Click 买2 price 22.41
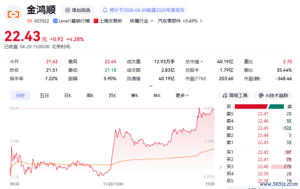 coord(263,159)
